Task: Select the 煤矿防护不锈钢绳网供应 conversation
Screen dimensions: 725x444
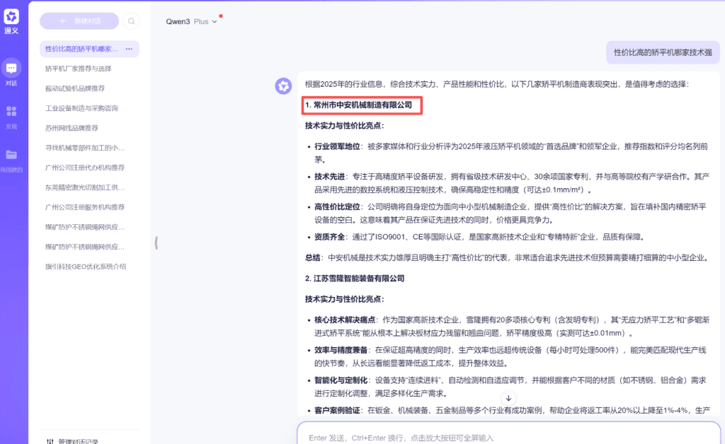Action: coord(85,227)
